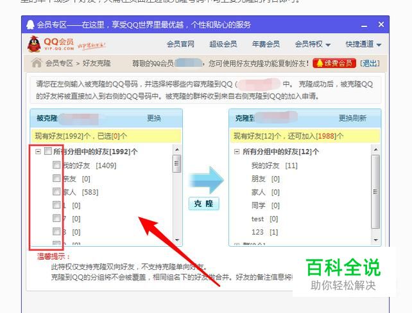Click the down arrow of right list scrollbar
The image size is (412, 313).
click(375, 240)
